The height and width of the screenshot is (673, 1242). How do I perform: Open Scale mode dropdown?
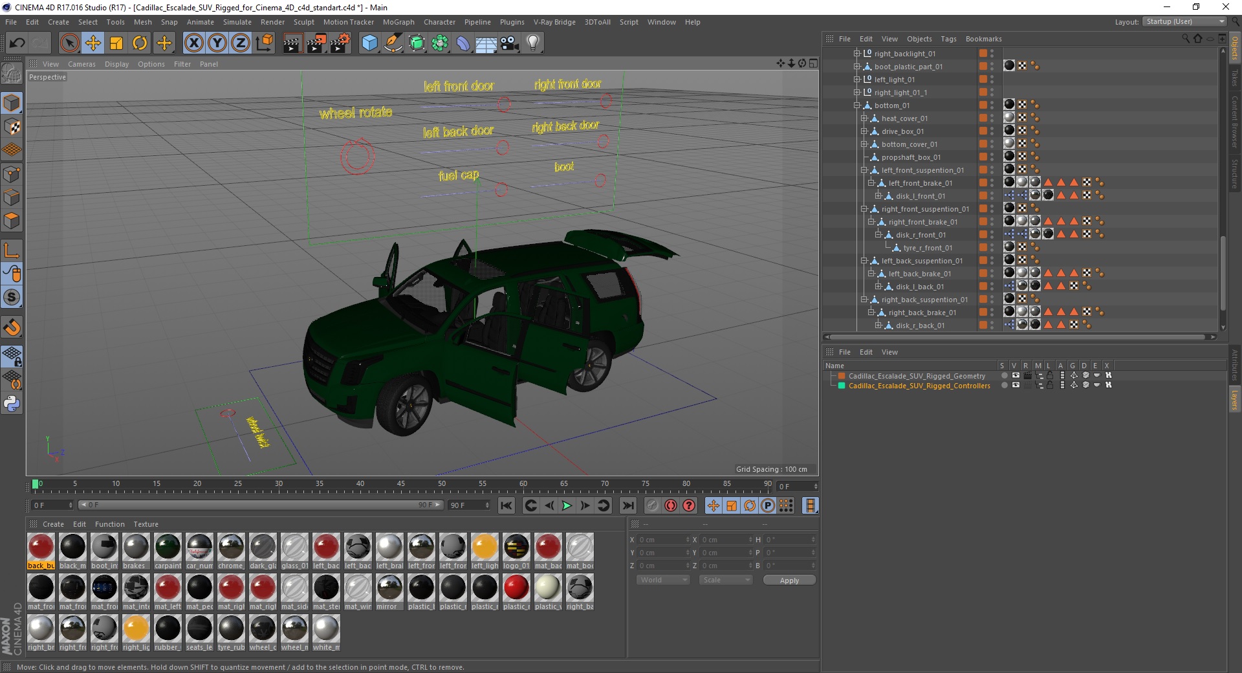tap(726, 580)
